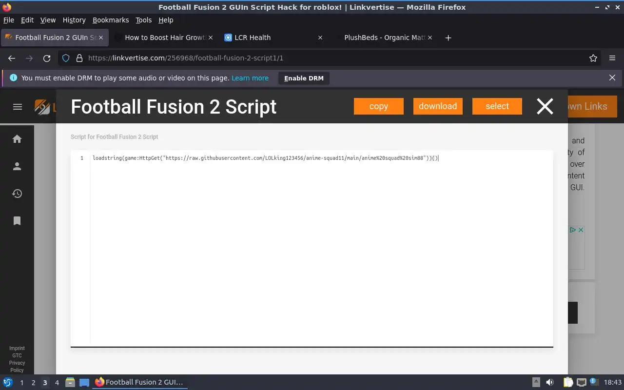The image size is (624, 390).
Task: Open the Help menu
Action: tap(166, 20)
